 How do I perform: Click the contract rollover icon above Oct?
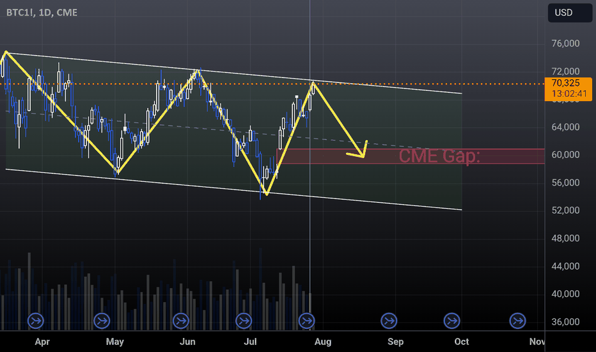(452, 321)
